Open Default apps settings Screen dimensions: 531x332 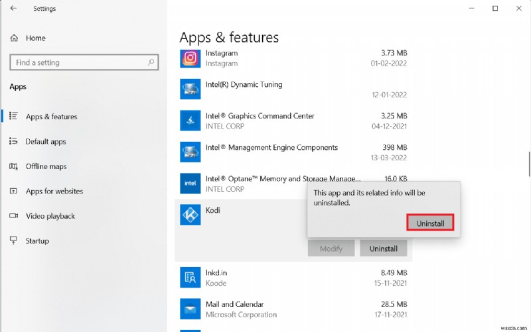46,141
